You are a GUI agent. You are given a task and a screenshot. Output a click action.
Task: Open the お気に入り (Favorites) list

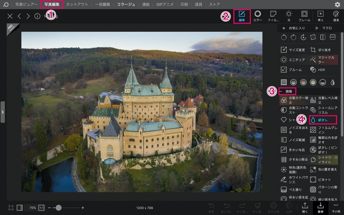tap(294, 28)
